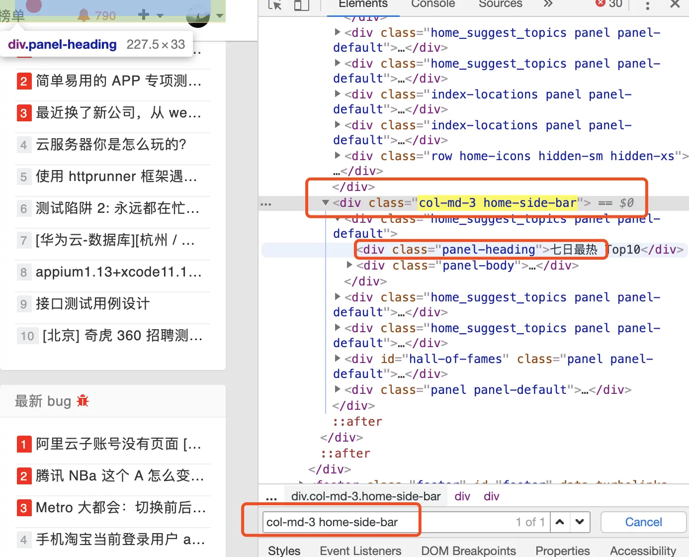Open topic [华为云-数据库][杭州 / …
The width and height of the screenshot is (689, 557).
tap(115, 240)
